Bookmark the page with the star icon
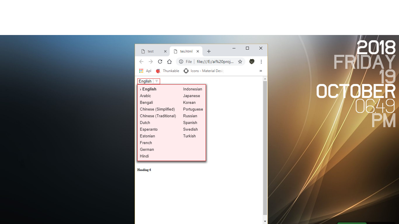399x224 pixels. point(240,62)
